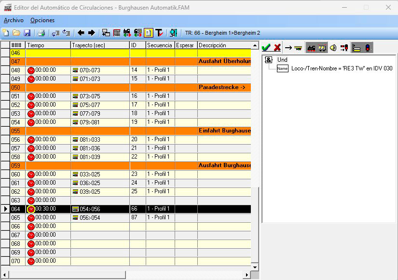398x280 pixels.
Task: Save the timetable with the floppy disk icon
Action: (27, 33)
